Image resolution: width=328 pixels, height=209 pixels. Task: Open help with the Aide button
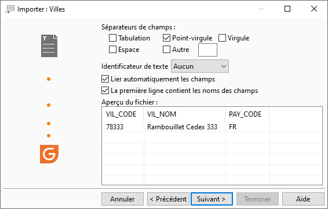tap(303, 199)
